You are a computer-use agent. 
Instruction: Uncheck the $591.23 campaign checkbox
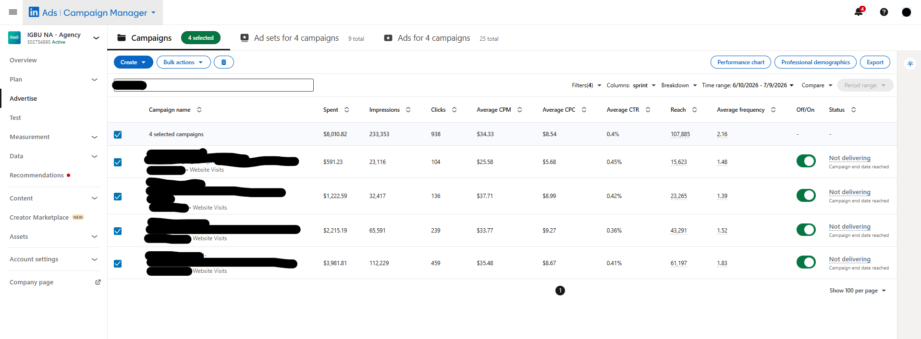coord(118,162)
